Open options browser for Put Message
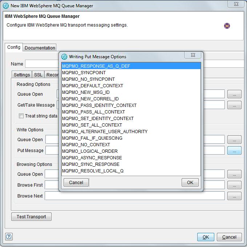Viewport: 247px width, 247px height. click(234, 151)
